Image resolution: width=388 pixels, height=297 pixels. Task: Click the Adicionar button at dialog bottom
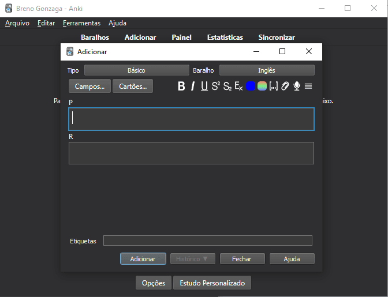[x=143, y=259]
